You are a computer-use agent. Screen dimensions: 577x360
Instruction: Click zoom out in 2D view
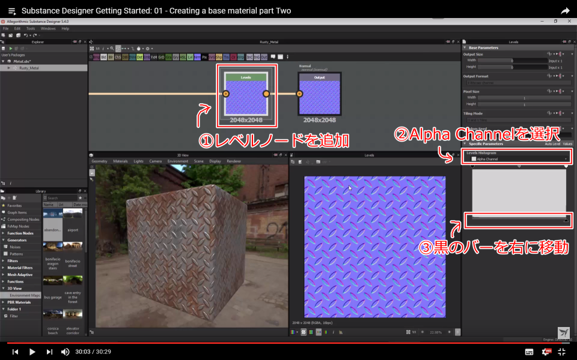(x=423, y=332)
